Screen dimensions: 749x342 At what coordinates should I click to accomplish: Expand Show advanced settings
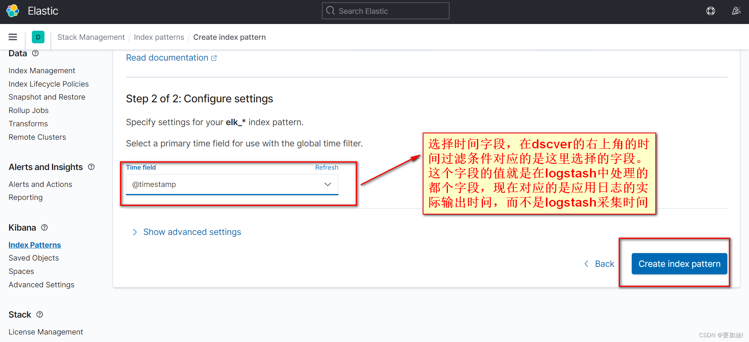pos(187,232)
